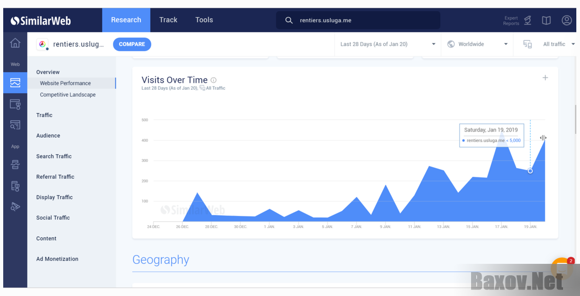Open the user account profile icon
This screenshot has height=296, width=580.
567,20
